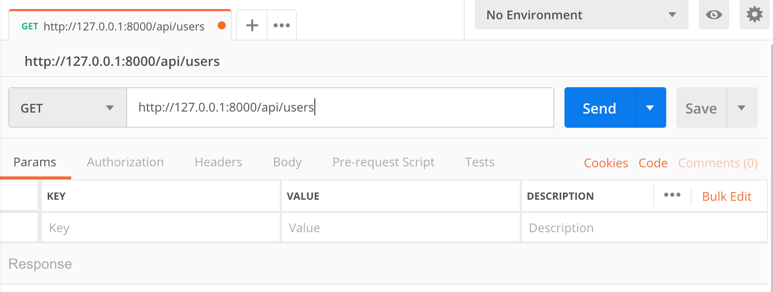Click the ellipsis icon next to new tab
Image resolution: width=773 pixels, height=292 pixels.
[x=282, y=26]
